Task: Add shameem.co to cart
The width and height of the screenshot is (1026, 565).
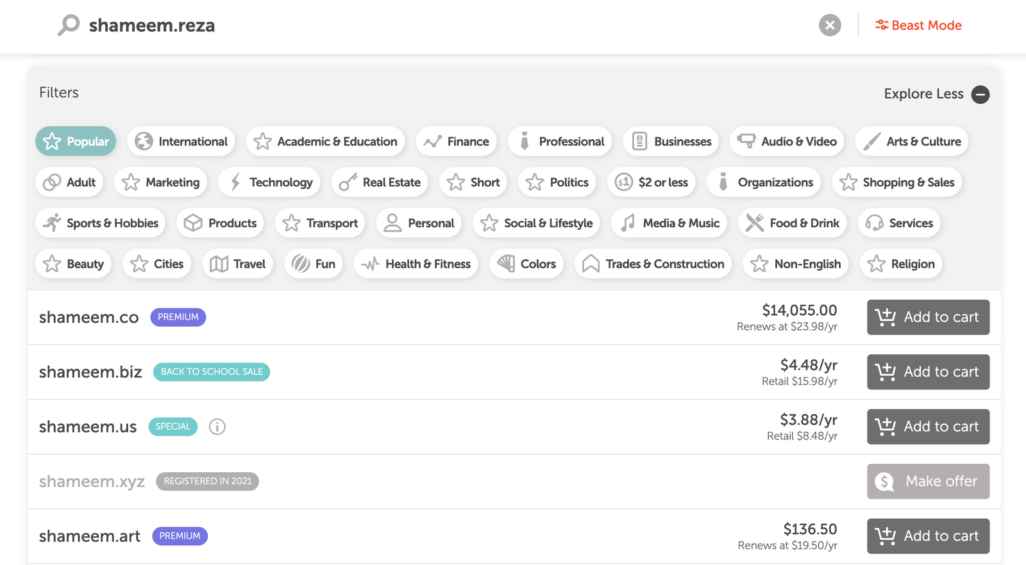Action: click(x=928, y=317)
